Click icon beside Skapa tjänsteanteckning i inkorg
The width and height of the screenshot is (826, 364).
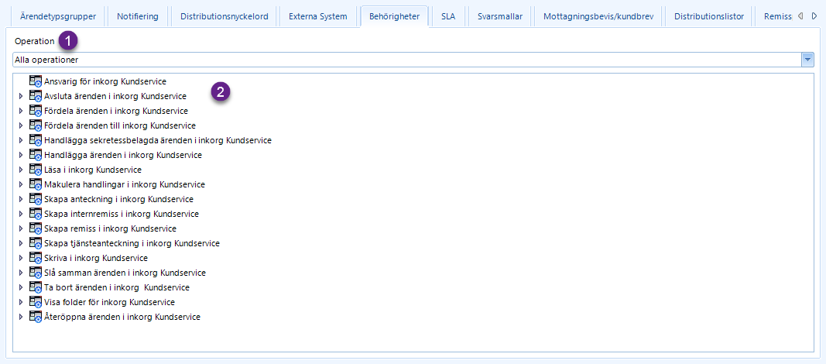(36, 244)
